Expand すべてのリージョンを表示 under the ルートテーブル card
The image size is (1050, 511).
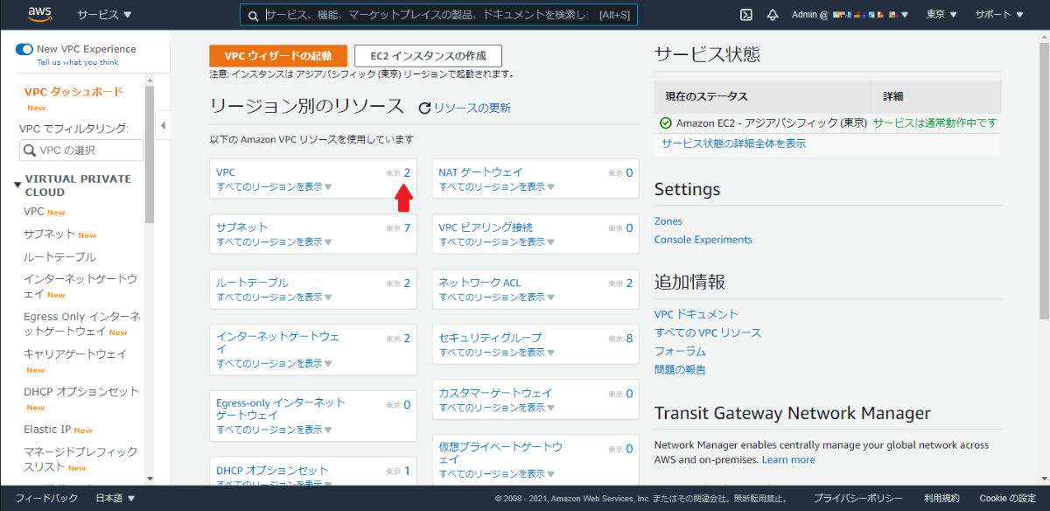click(x=274, y=297)
